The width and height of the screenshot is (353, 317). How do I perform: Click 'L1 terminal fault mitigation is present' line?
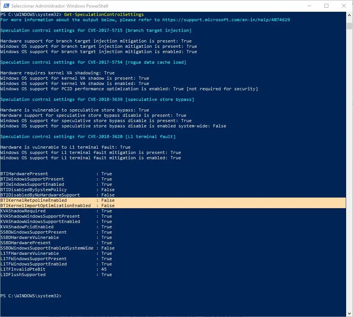(x=91, y=152)
